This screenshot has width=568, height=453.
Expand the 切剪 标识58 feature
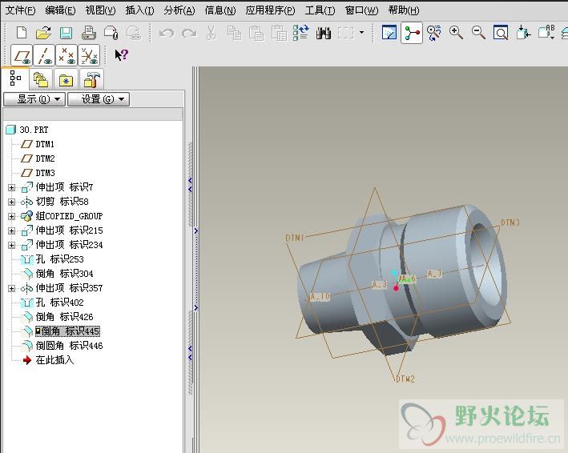click(x=11, y=202)
